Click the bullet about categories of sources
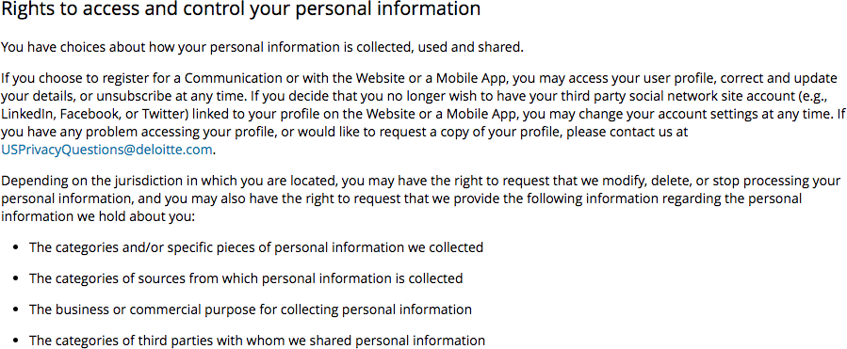 [x=246, y=278]
